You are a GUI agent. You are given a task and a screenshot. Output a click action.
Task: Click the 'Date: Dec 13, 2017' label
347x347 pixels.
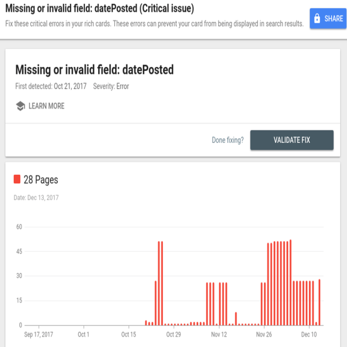coord(36,198)
